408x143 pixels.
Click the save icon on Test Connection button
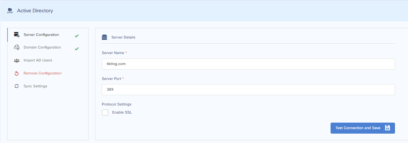pos(388,128)
